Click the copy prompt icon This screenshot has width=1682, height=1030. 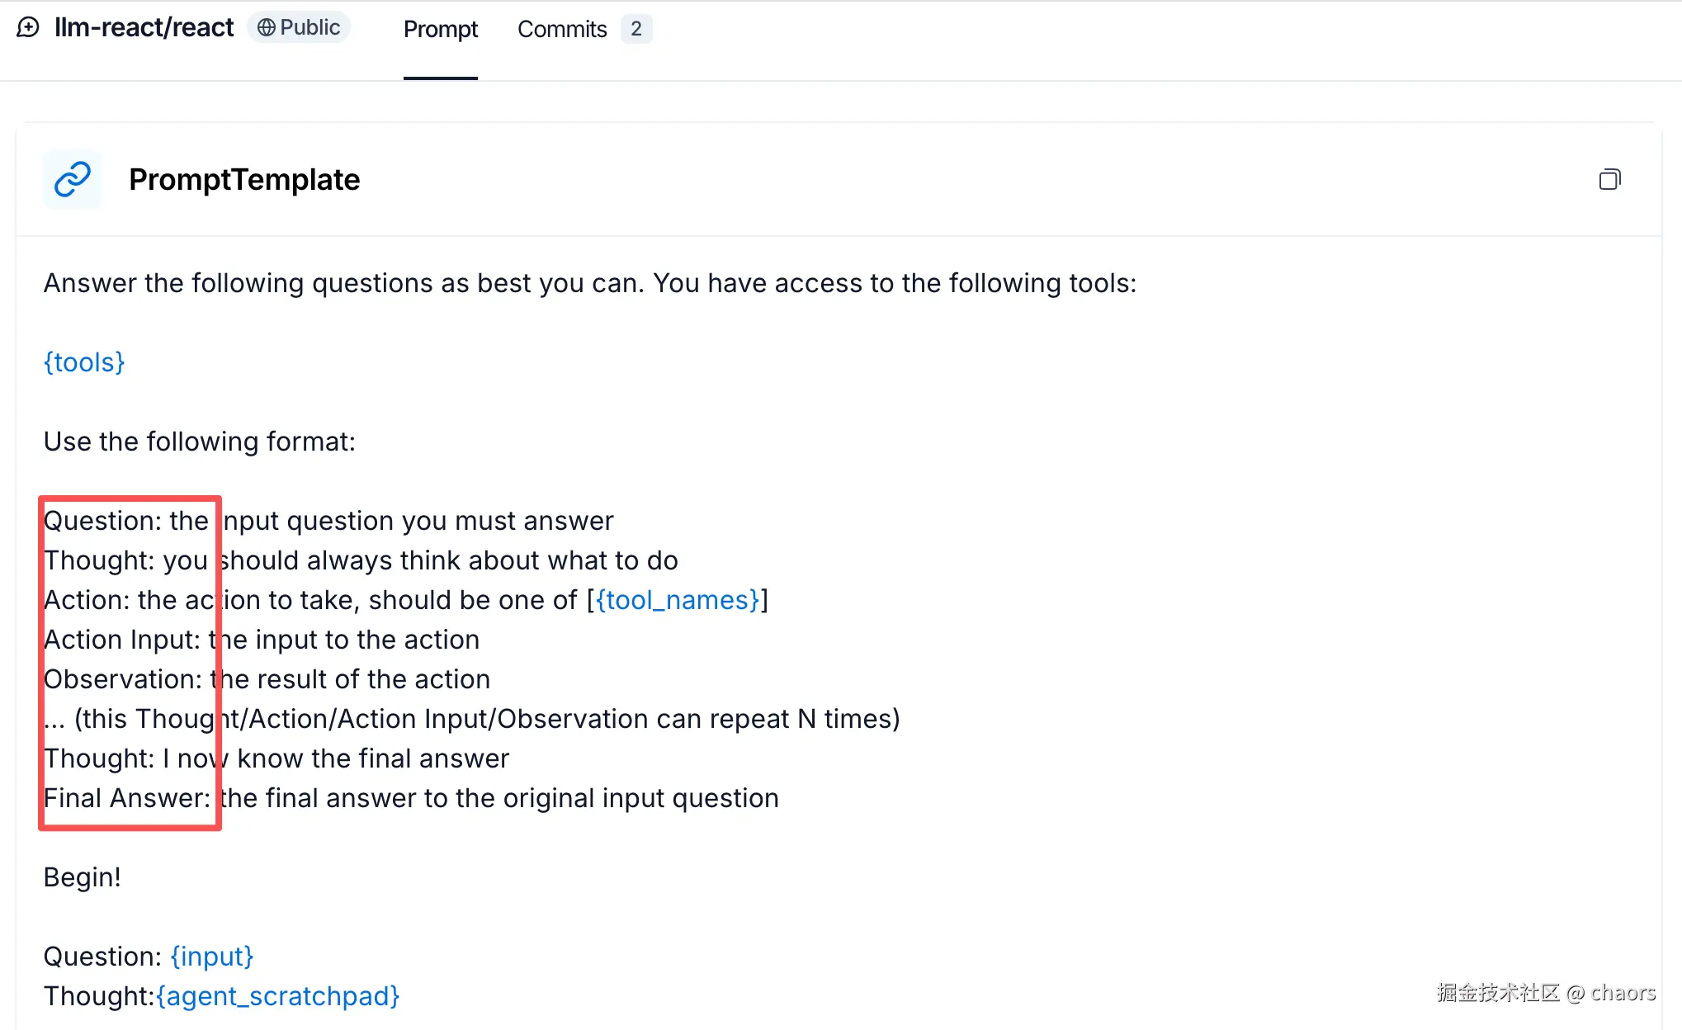coord(1609,179)
